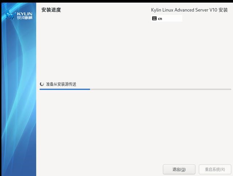Open the cn keyboard layout indicator
Image resolution: width=233 pixels, height=176 pixels.
click(166, 19)
